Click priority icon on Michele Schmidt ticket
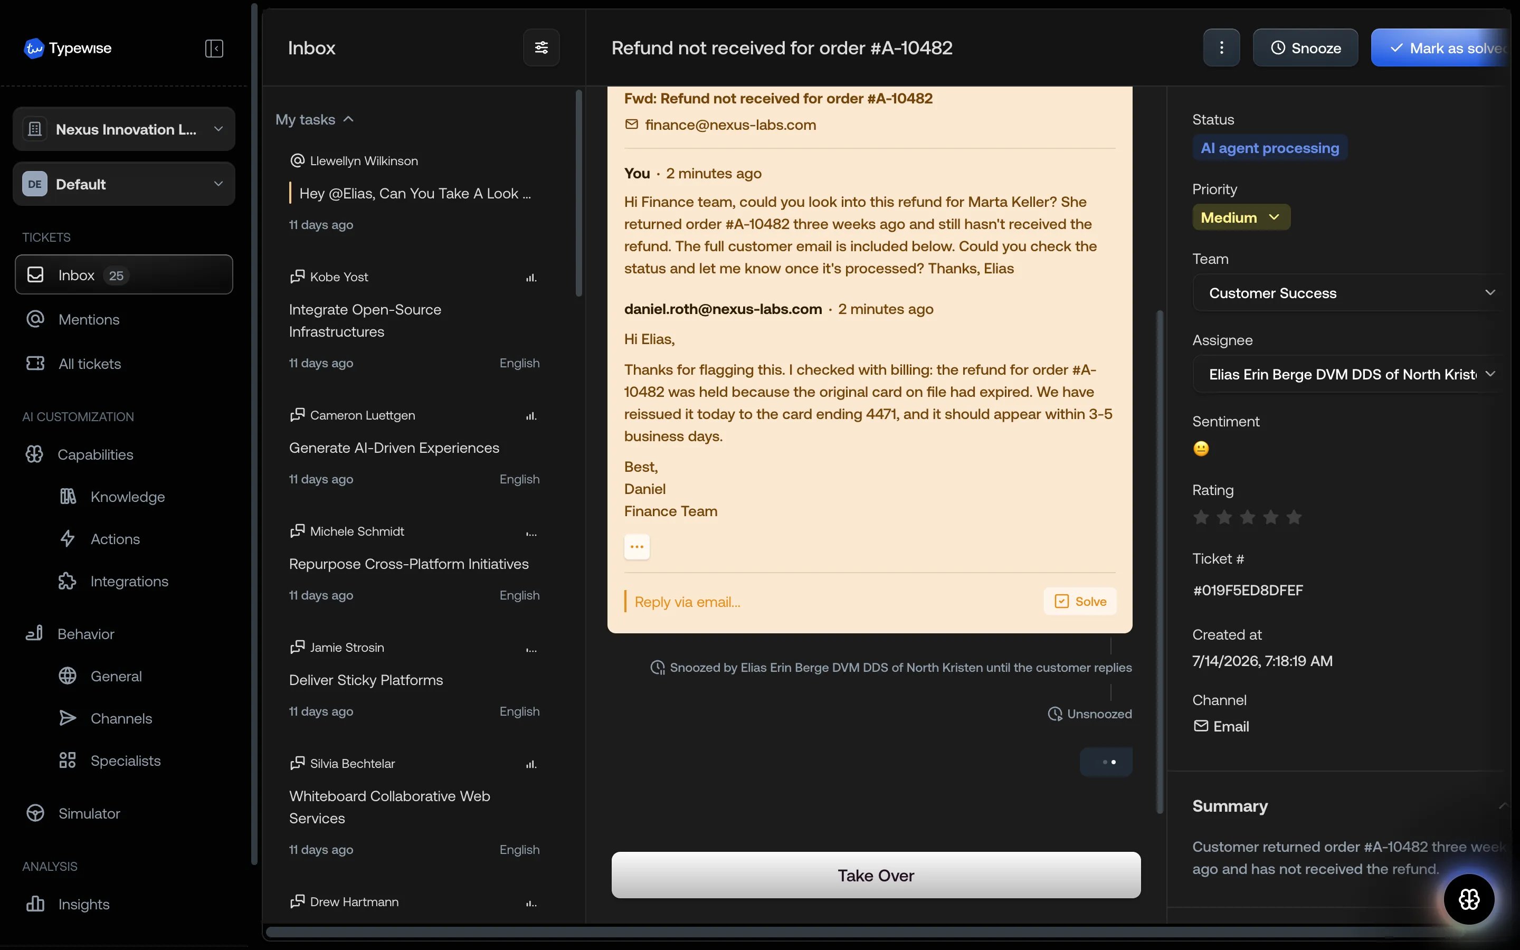The width and height of the screenshot is (1520, 950). pos(531,533)
